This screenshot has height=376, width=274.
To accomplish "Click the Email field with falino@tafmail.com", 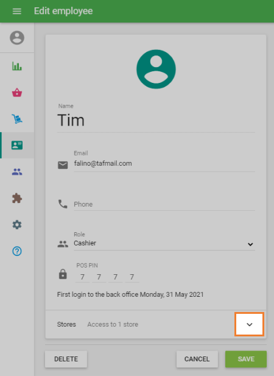I will coord(164,163).
